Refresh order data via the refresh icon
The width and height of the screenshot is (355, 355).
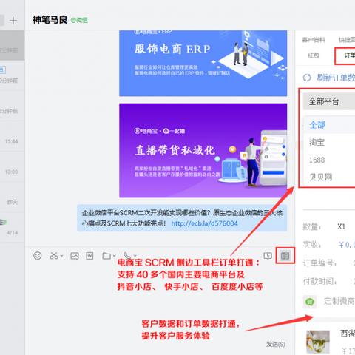tap(307, 78)
